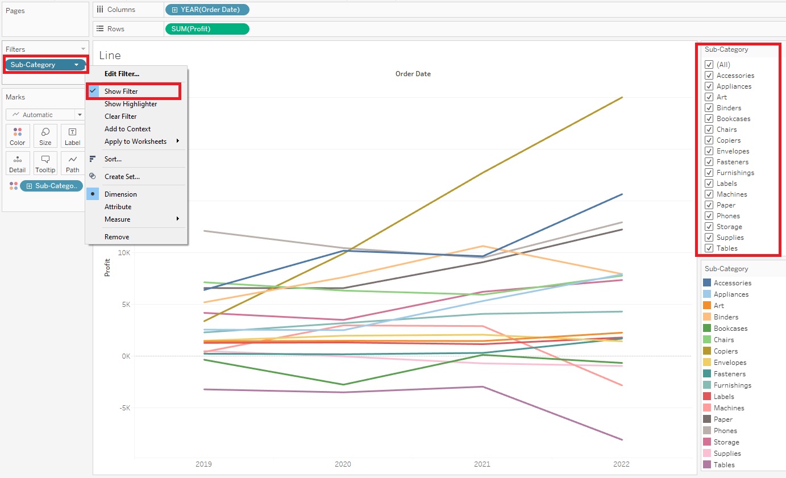The image size is (786, 478).
Task: Uncheck the Envelopes filter checkbox
Action: pos(709,151)
